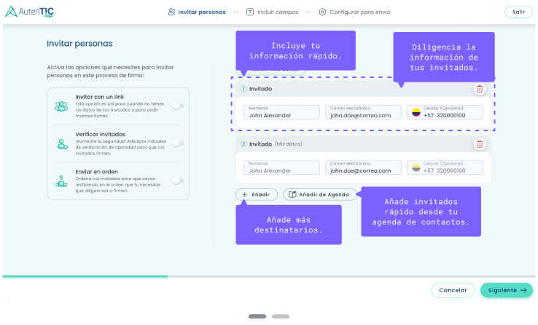Viewport: 538px width, 325px height.
Task: Click the Cancelar button
Action: pyautogui.click(x=453, y=290)
